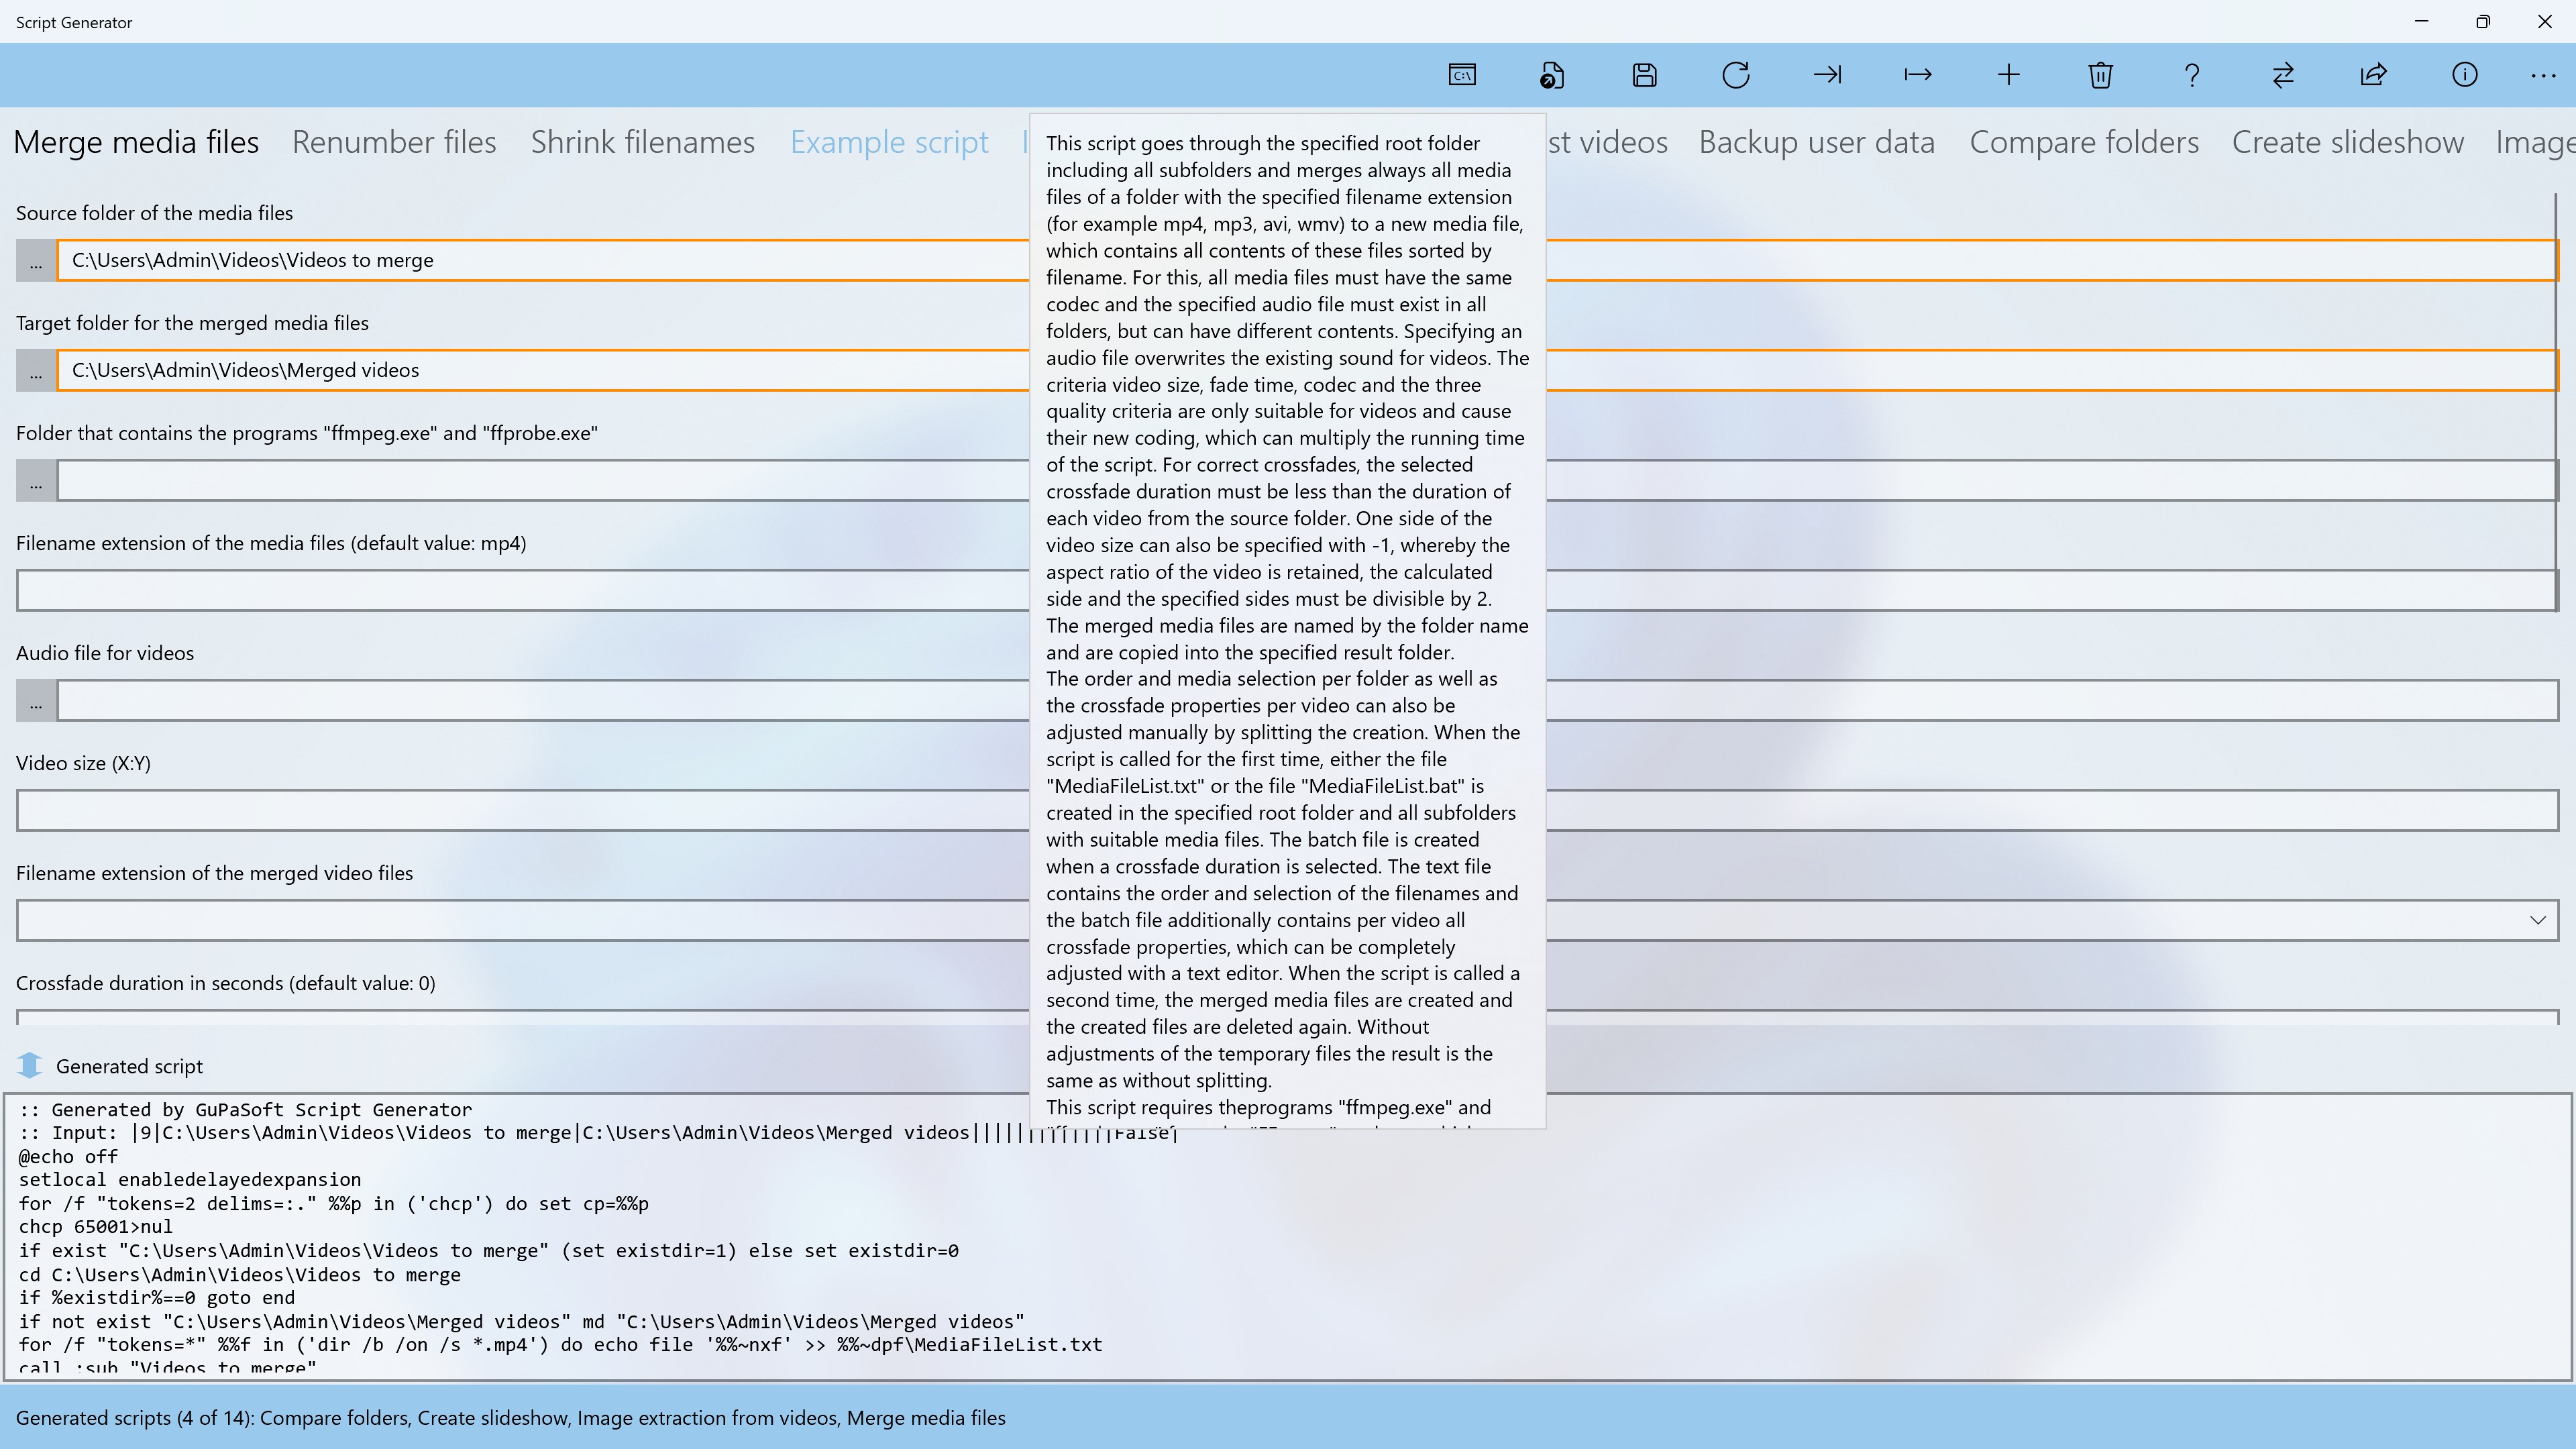Open the three-dots more options menu
The image size is (2576, 1449).
2543,75
